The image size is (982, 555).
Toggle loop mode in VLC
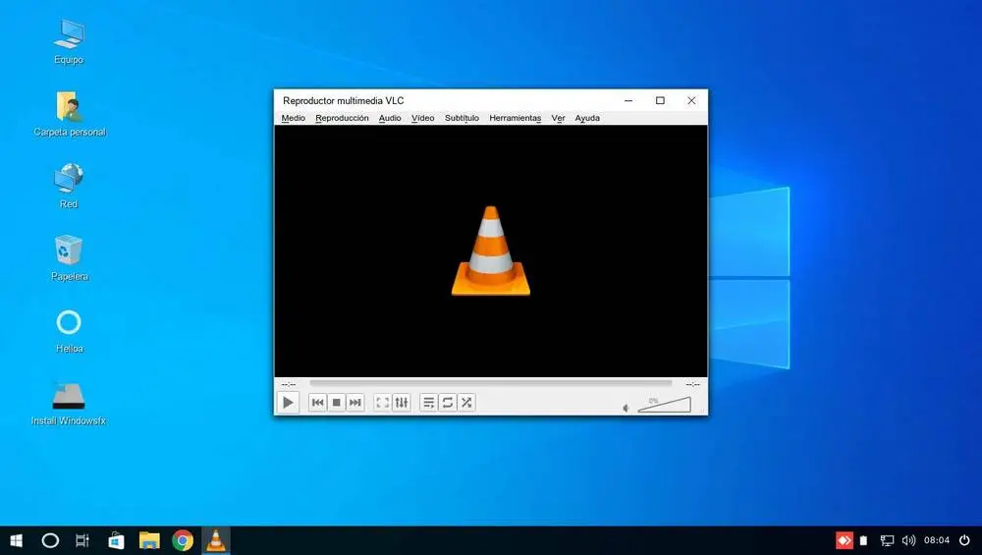[447, 402]
